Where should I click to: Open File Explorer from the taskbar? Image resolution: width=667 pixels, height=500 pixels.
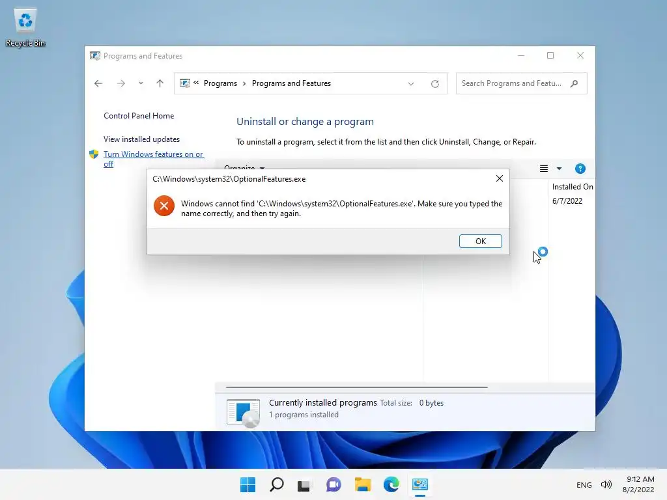pos(362,484)
